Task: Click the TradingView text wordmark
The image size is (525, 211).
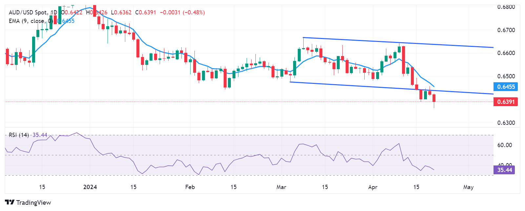Action: pyautogui.click(x=33, y=202)
